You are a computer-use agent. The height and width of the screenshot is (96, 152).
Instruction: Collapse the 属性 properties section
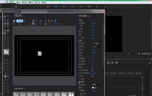78,41
